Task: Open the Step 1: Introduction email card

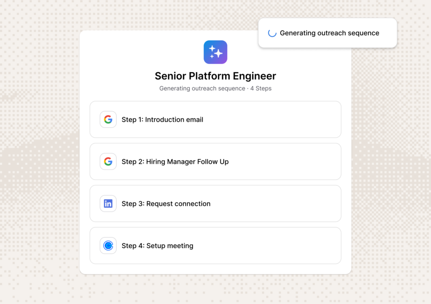Action: pyautogui.click(x=215, y=119)
